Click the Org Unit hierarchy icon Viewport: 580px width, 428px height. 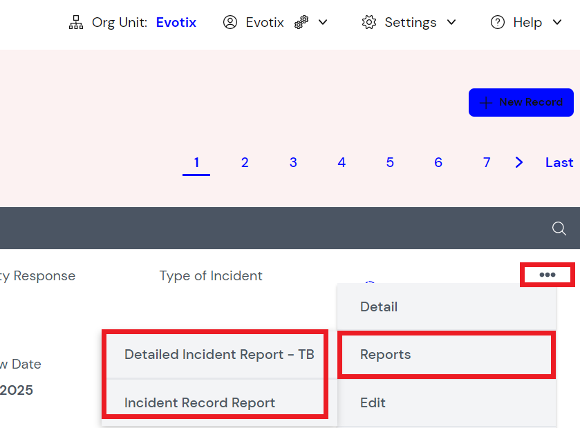76,21
